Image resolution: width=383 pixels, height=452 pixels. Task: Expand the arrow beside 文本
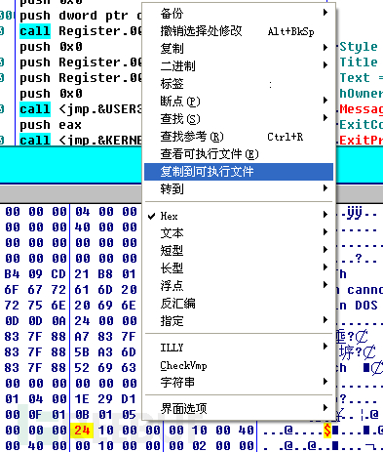point(326,232)
